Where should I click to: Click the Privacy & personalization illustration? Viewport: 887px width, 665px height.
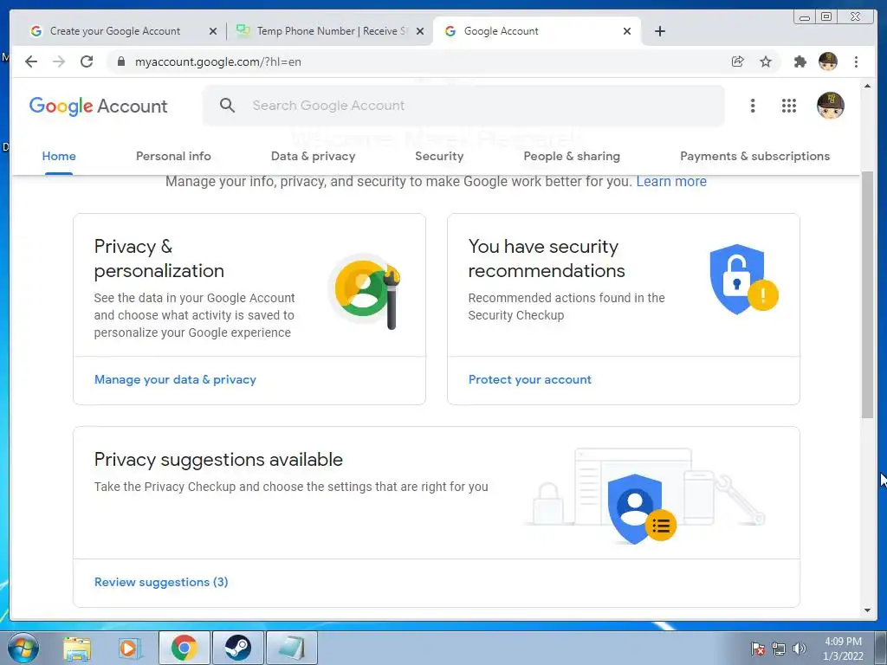[365, 291]
